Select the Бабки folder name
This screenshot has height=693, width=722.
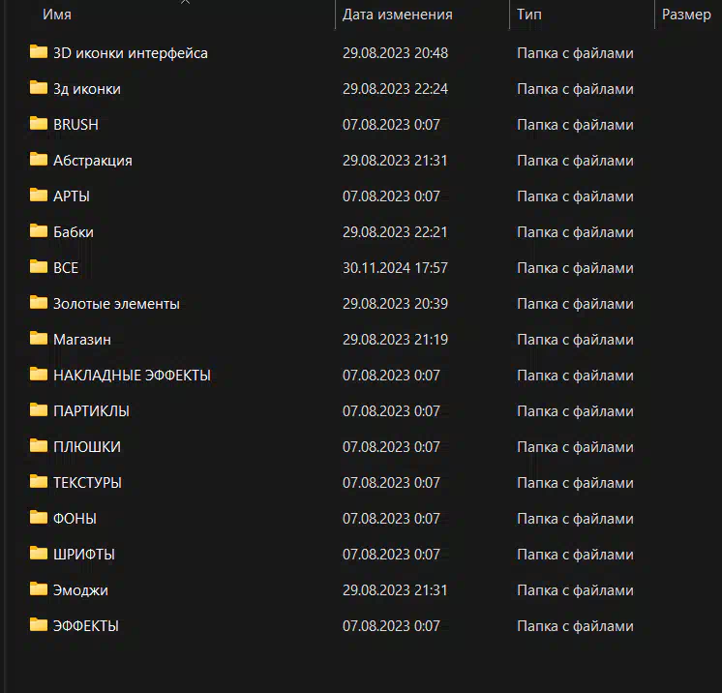(74, 232)
